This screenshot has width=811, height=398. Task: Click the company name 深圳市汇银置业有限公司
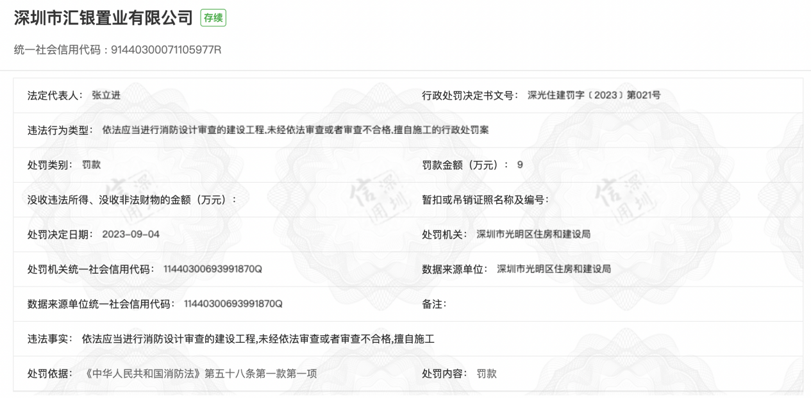pos(103,18)
